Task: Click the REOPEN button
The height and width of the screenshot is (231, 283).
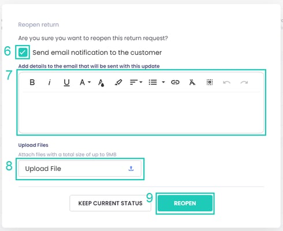Action: [x=185, y=203]
